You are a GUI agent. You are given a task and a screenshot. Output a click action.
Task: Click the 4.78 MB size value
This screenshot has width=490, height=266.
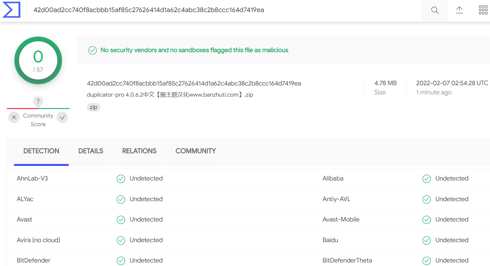[386, 83]
